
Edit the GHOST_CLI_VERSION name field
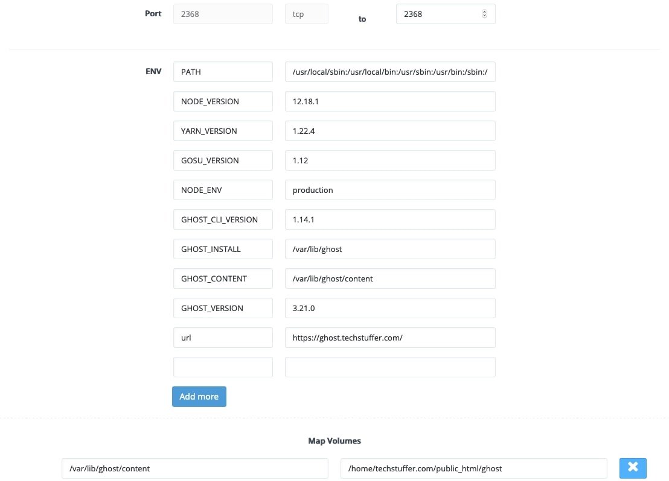pos(223,219)
